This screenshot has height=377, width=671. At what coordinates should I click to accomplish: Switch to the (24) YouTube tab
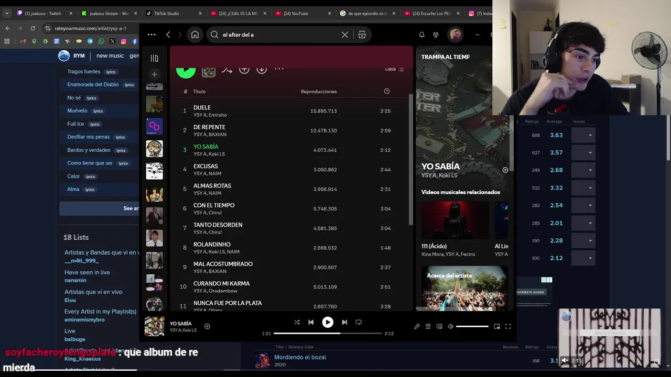[x=303, y=13]
